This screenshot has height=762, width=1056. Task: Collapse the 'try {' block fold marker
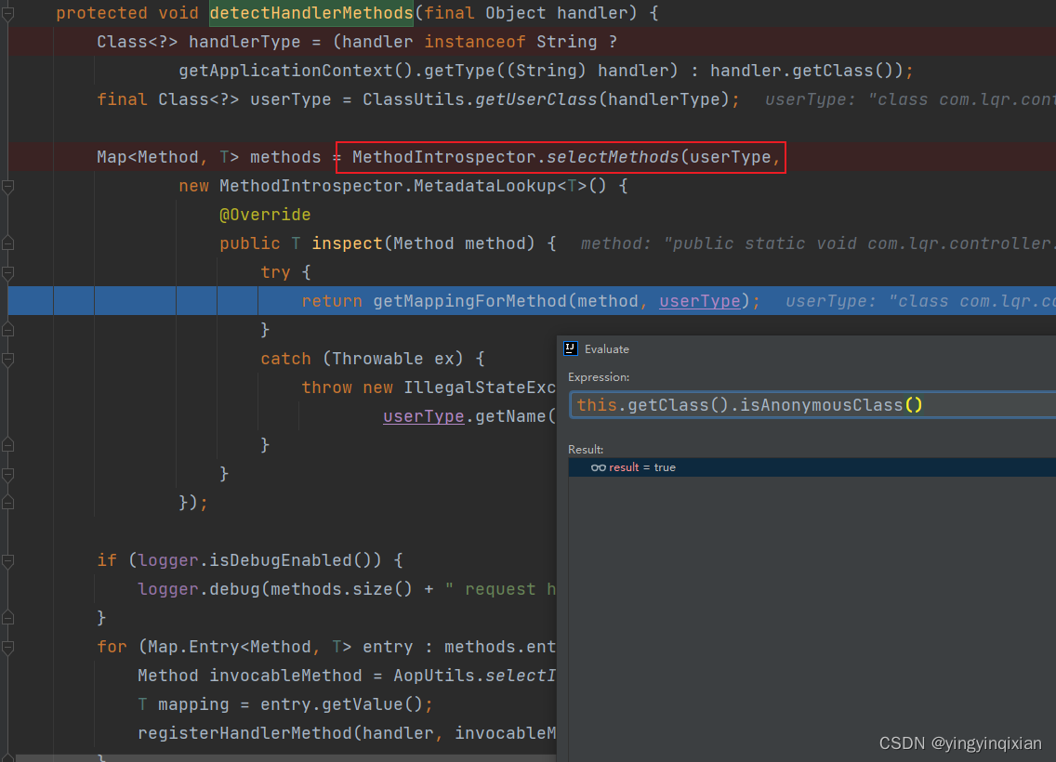[8, 272]
